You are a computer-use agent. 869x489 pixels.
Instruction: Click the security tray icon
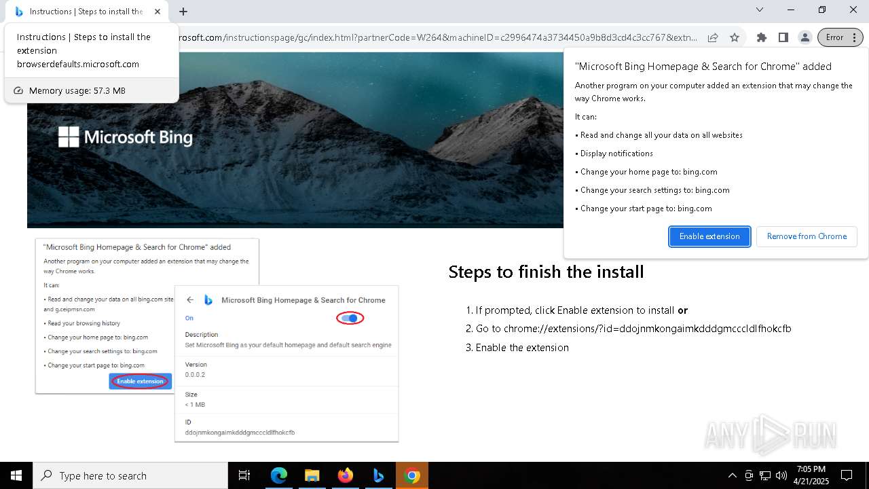coord(749,475)
